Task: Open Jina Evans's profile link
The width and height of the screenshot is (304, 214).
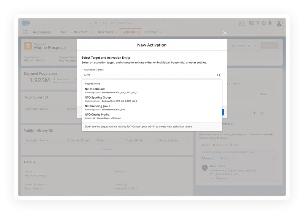Action: pos(217,166)
